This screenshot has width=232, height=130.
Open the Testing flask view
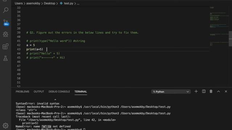(x=5, y=58)
